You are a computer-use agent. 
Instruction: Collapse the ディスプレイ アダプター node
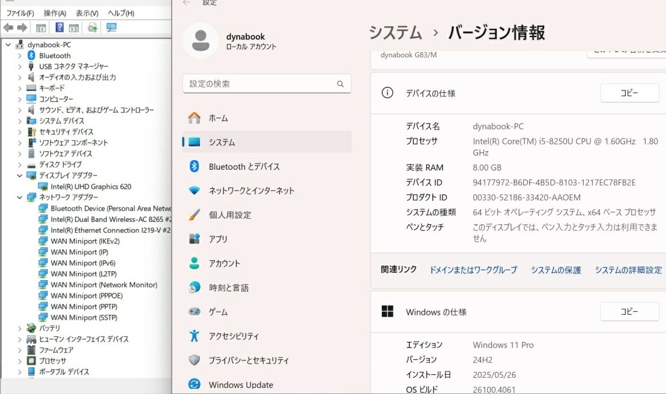click(x=20, y=176)
